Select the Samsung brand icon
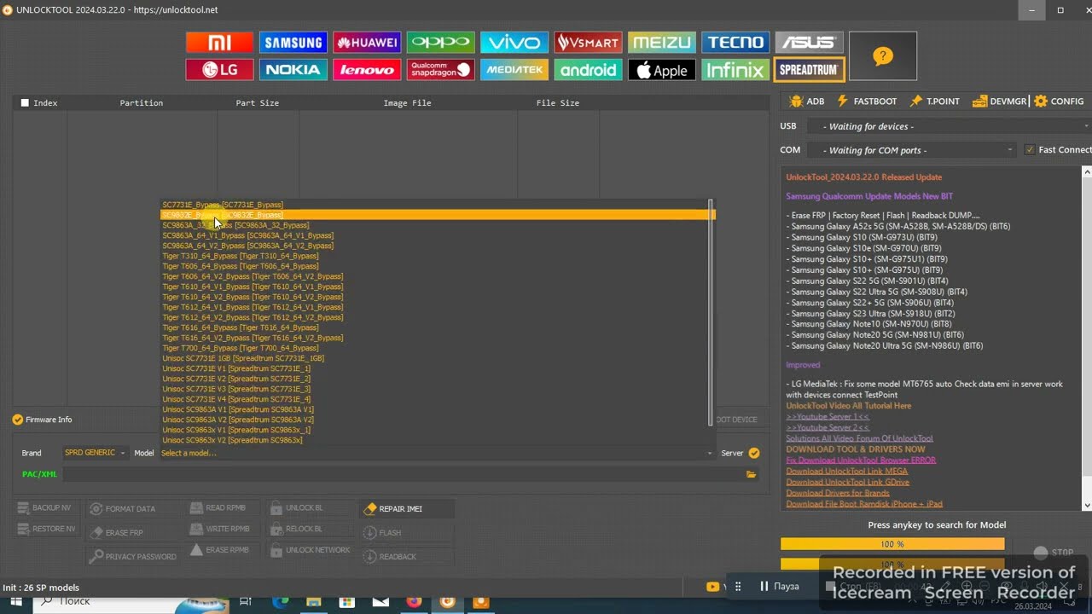The width and height of the screenshot is (1092, 614). point(293,43)
